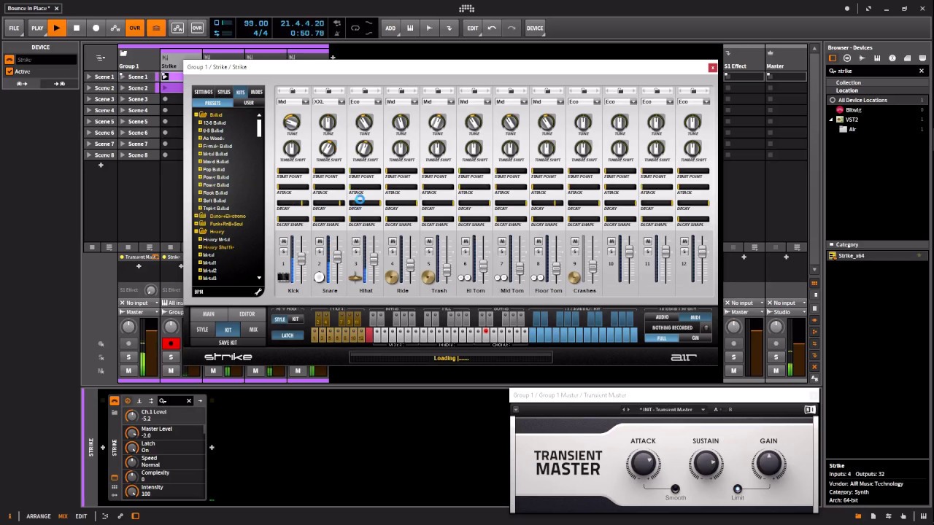934x525 pixels.
Task: Expand the VST2 location in browser
Action: click(x=831, y=119)
